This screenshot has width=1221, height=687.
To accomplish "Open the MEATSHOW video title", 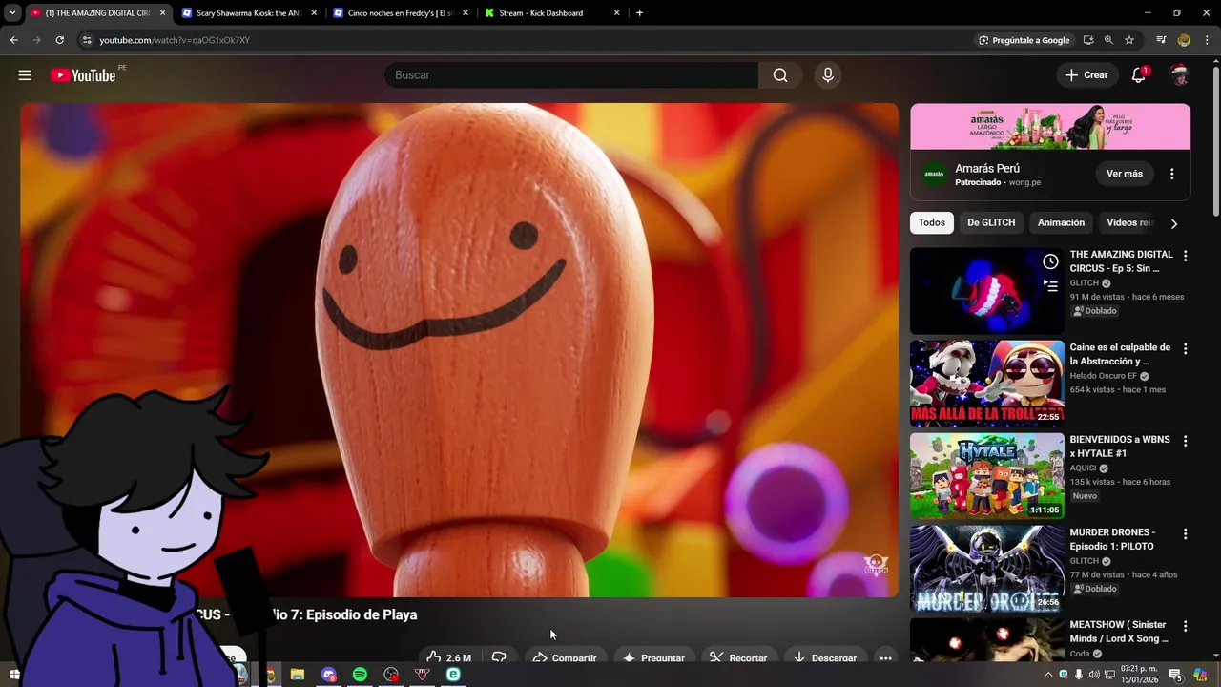I will (1119, 632).
